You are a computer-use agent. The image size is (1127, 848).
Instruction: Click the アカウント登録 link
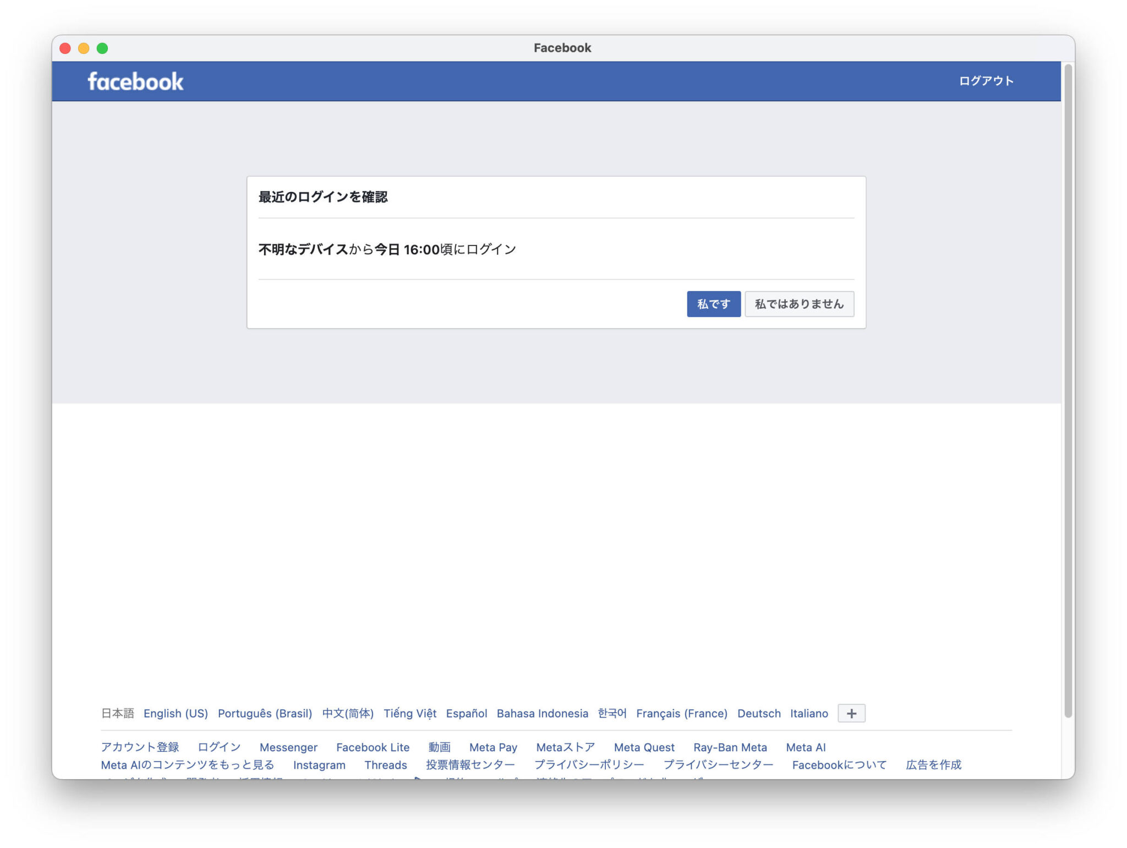[140, 747]
